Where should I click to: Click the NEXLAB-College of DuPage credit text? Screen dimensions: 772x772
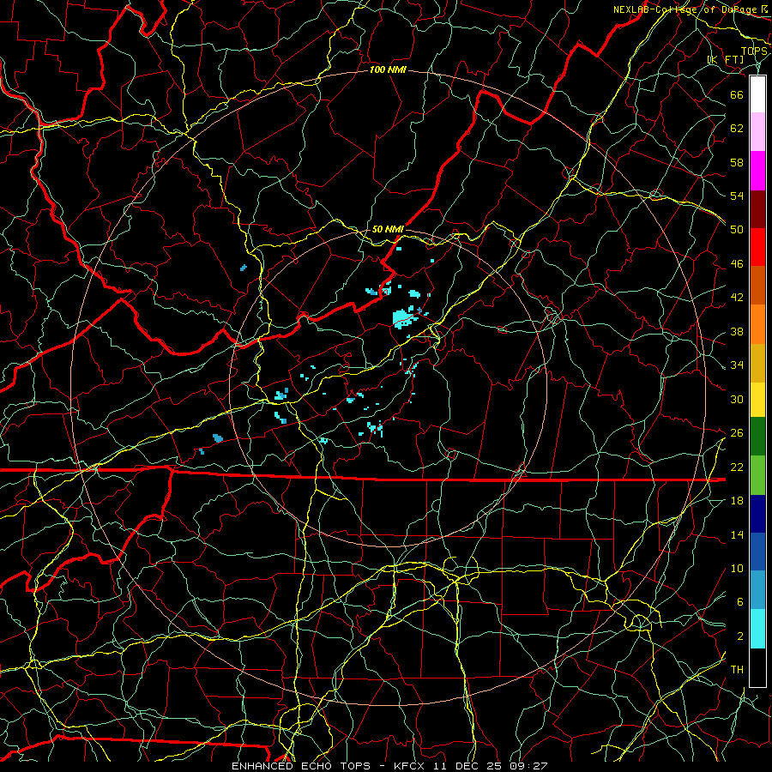coord(685,9)
